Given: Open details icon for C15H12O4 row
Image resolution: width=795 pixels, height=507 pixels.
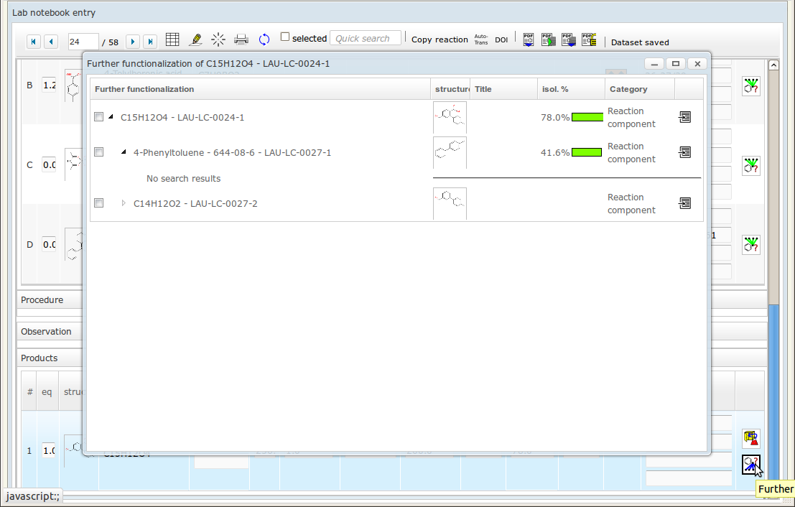Looking at the screenshot, I should [685, 117].
